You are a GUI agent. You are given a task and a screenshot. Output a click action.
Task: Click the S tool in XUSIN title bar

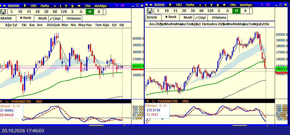coord(218,5)
